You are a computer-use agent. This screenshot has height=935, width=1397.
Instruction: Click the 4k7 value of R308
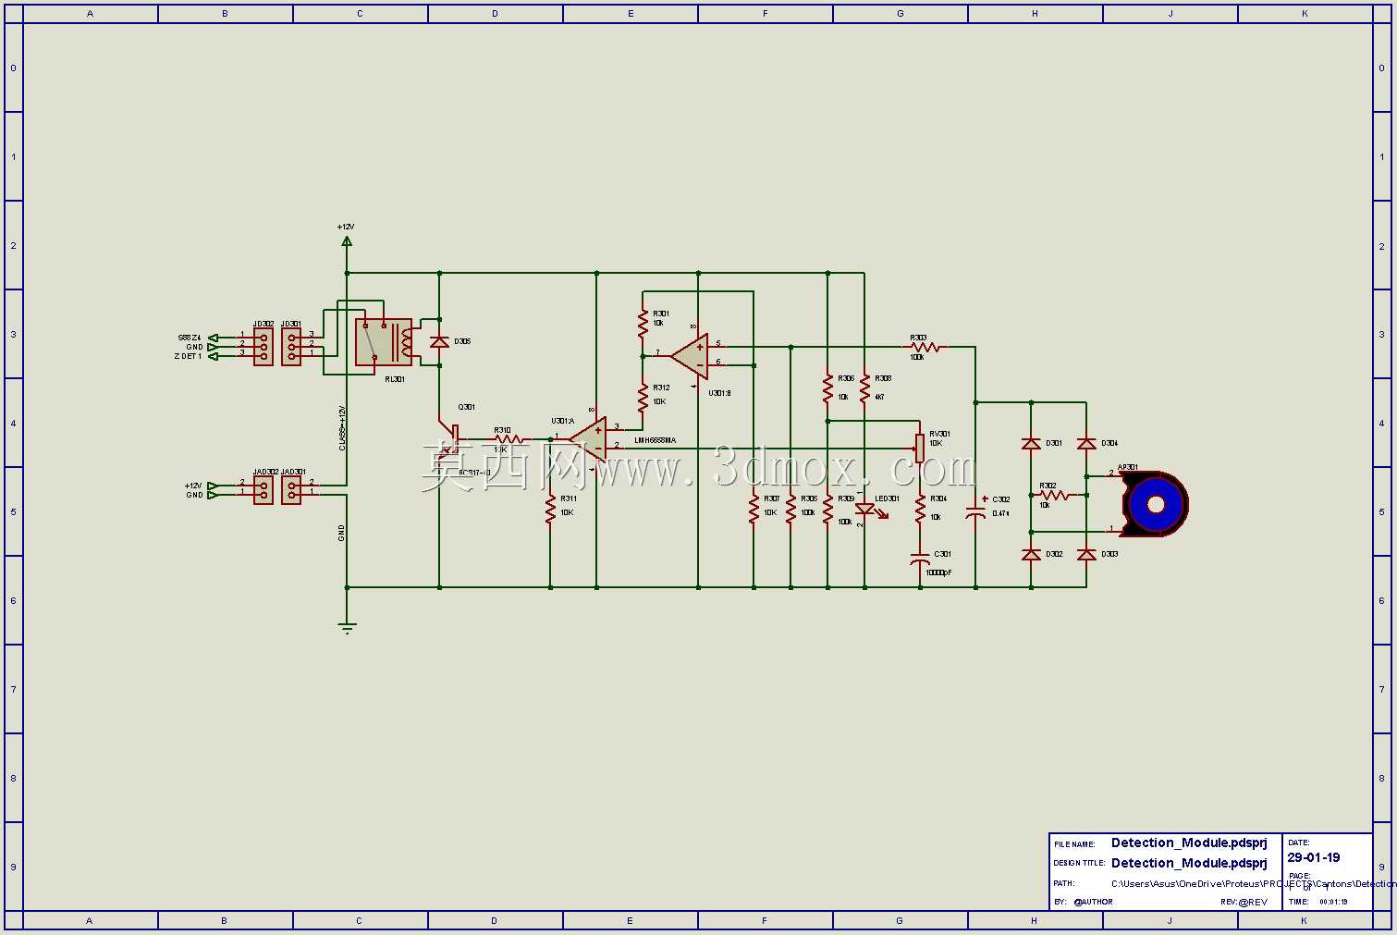pyautogui.click(x=879, y=397)
